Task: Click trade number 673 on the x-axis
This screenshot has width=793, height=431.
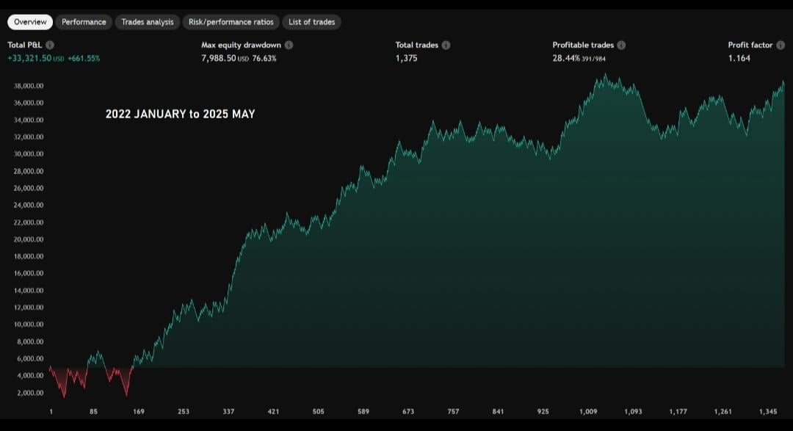Action: coord(408,412)
